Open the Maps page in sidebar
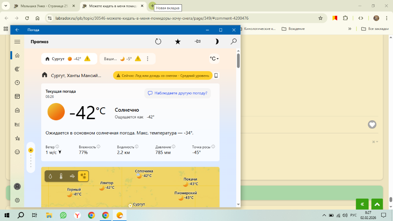Image resolution: width=393 pixels, height=221 pixels. click(x=17, y=69)
